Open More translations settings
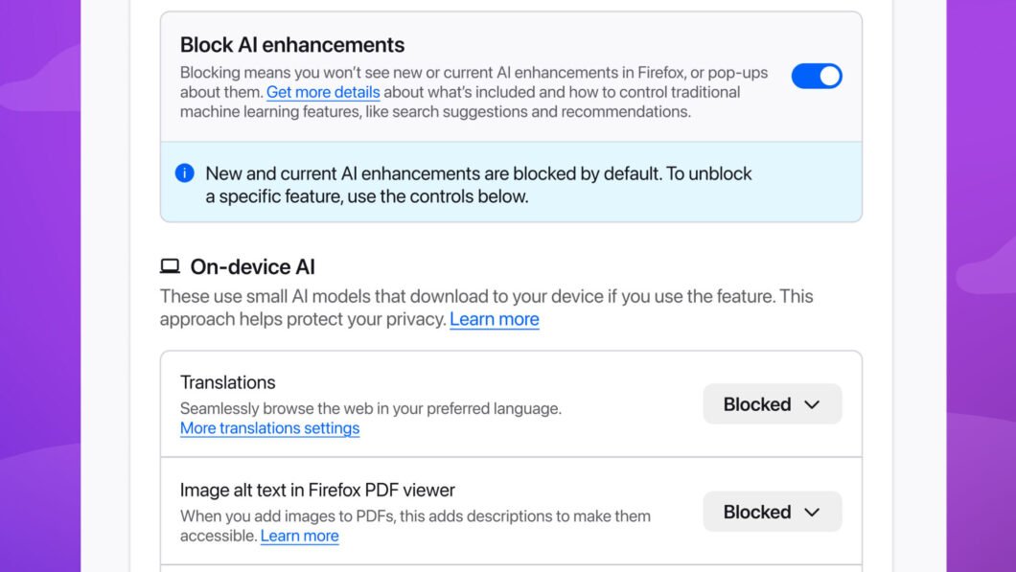Viewport: 1016px width, 572px height. 269,428
